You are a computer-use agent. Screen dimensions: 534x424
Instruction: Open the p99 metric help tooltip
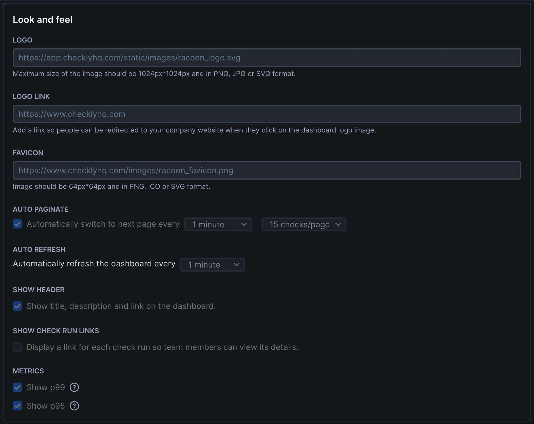tap(74, 387)
